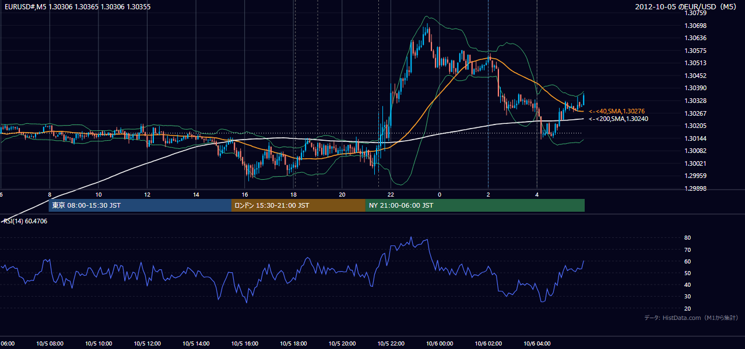Click the 10/5 20:00 bottom date label
Image resolution: width=745 pixels, height=349 pixels.
coord(342,343)
